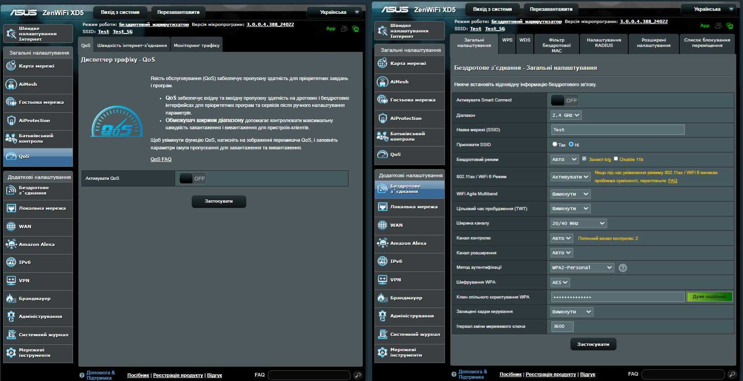Image resolution: width=743 pixels, height=381 pixels.
Task: Open Системний журнал icon in left window
Action: coord(11,335)
